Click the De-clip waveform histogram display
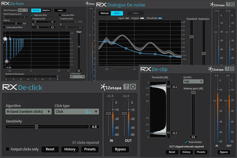 coord(158,110)
